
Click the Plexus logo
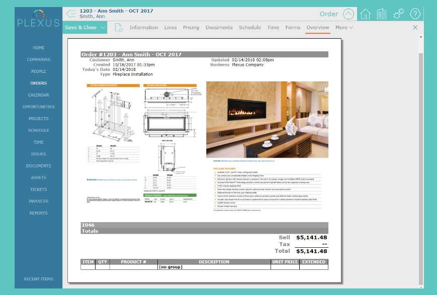tap(38, 19)
